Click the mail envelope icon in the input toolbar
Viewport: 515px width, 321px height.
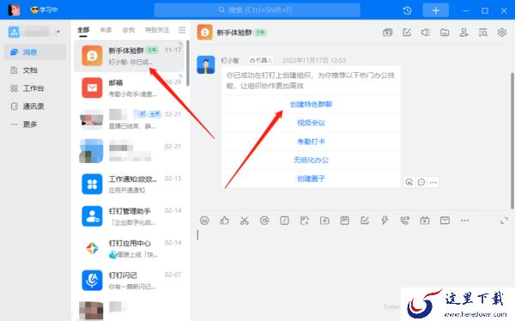pos(445,220)
